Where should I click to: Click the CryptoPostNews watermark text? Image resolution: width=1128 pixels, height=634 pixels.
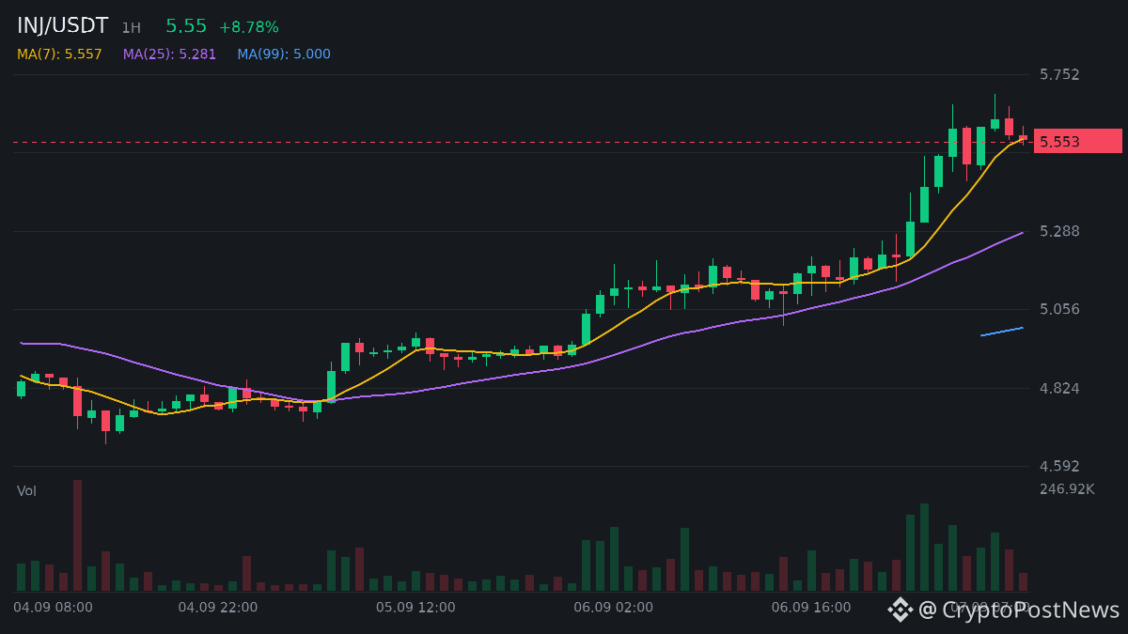1019,610
